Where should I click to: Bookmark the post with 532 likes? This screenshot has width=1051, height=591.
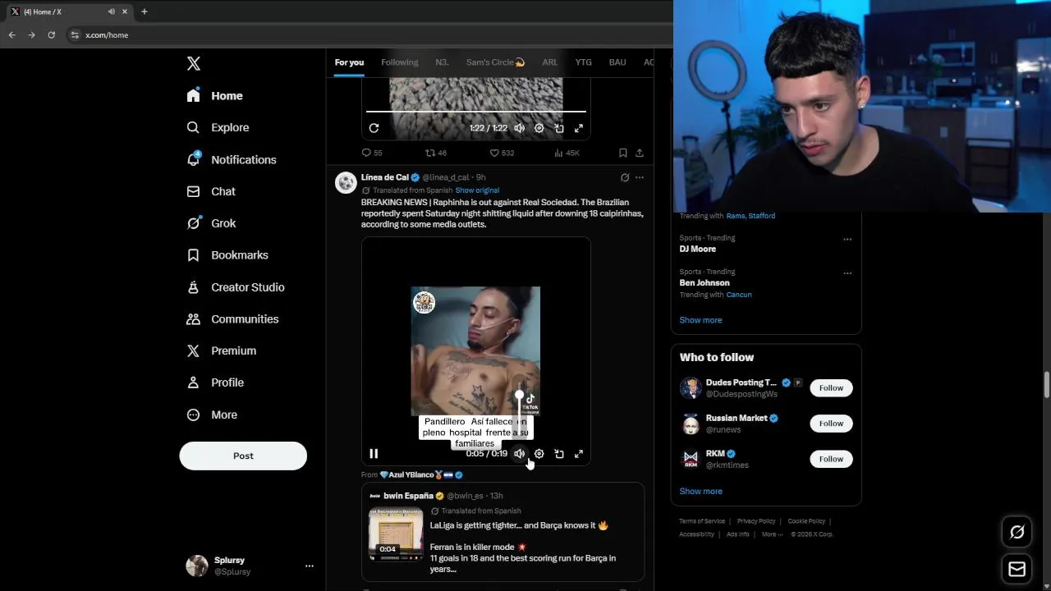point(622,153)
